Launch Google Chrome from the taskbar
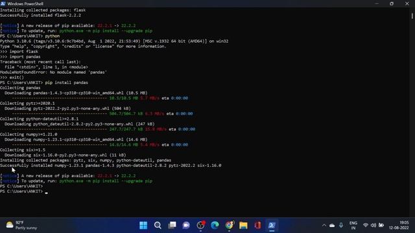The image size is (415, 233). coord(229,225)
